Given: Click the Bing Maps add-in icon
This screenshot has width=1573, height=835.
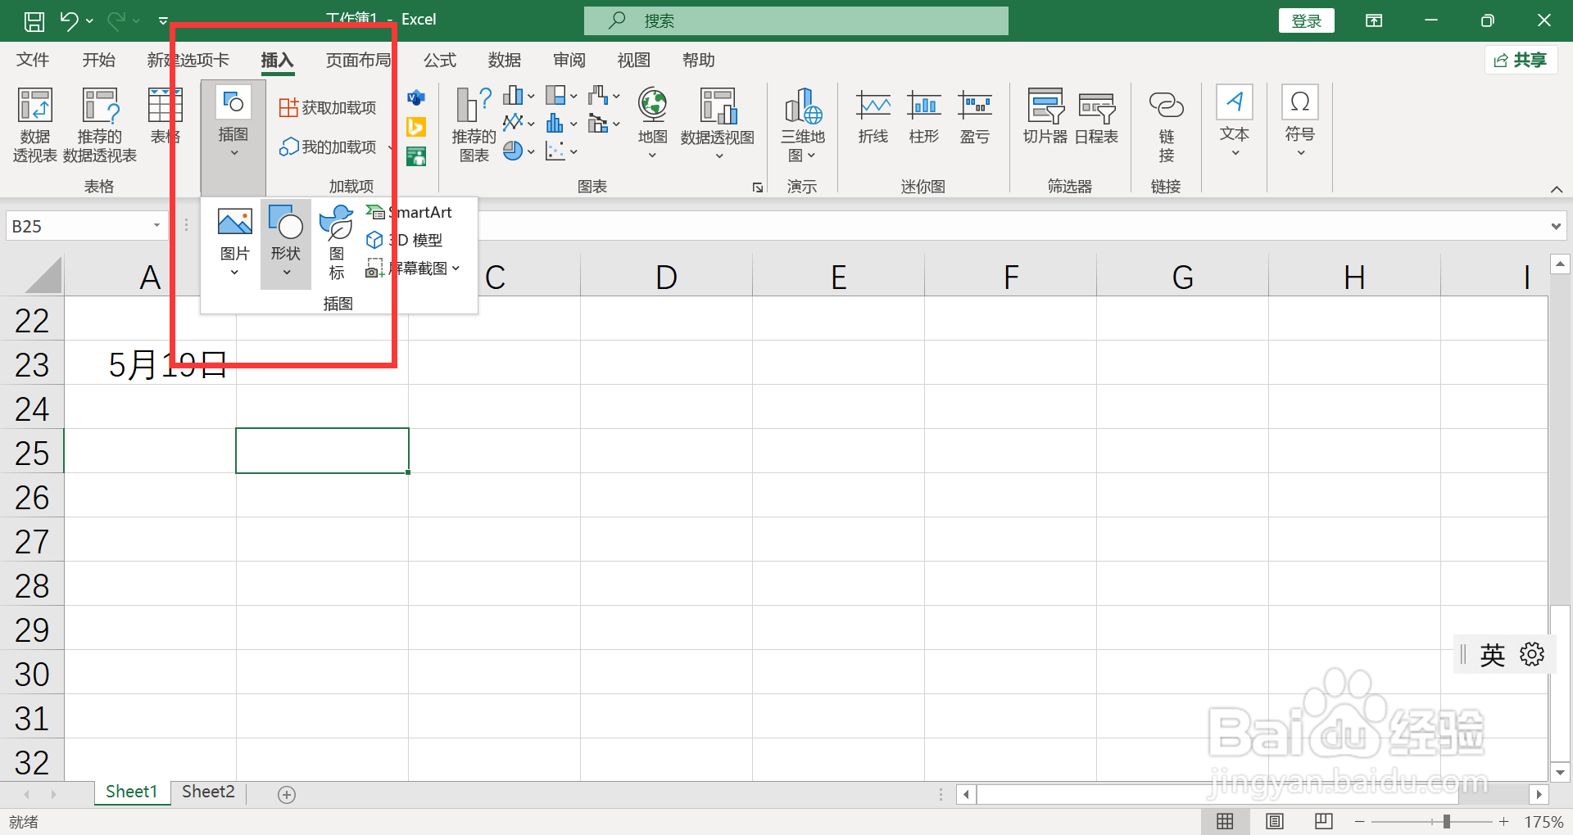Looking at the screenshot, I should [x=416, y=127].
